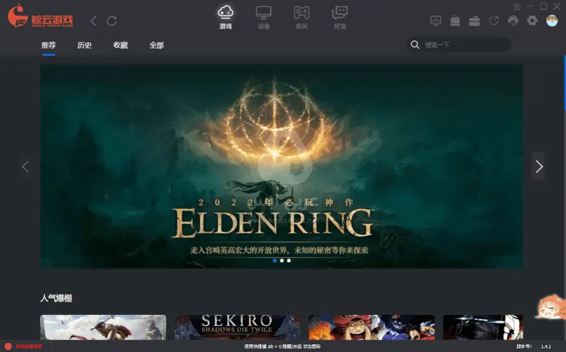
Task: Click the back arrow in the header
Action: pyautogui.click(x=93, y=21)
